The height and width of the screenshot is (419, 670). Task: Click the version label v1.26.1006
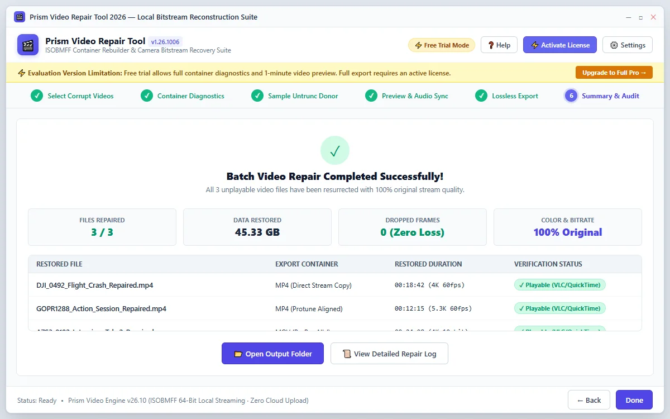point(166,42)
